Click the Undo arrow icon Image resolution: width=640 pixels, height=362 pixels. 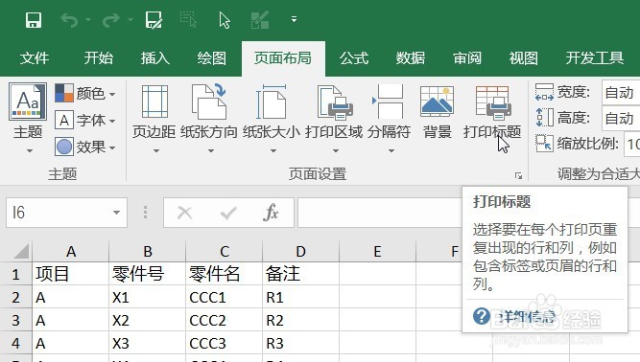(x=69, y=19)
